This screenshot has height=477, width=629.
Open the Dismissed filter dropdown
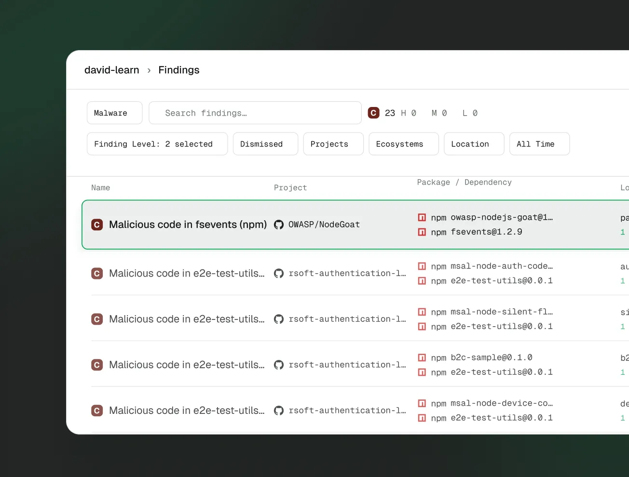click(265, 144)
